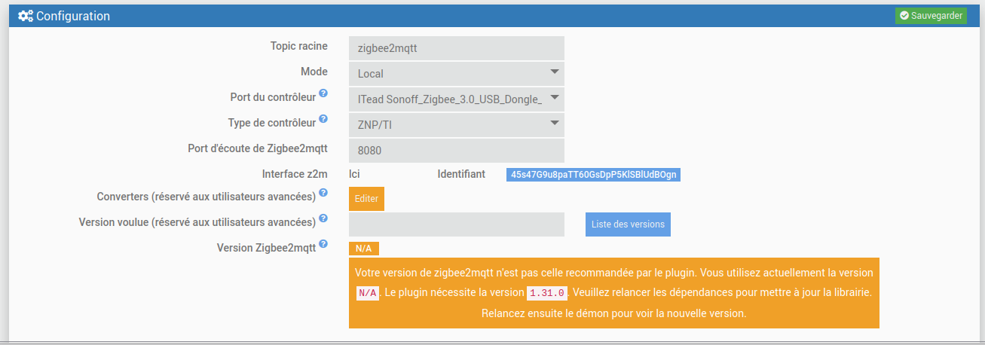985x345 pixels.
Task: Click help icon next to Type de contrôleur
Action: pyautogui.click(x=323, y=119)
